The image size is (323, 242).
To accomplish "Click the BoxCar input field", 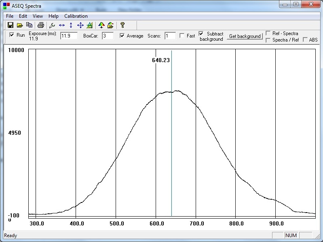I will pos(108,36).
